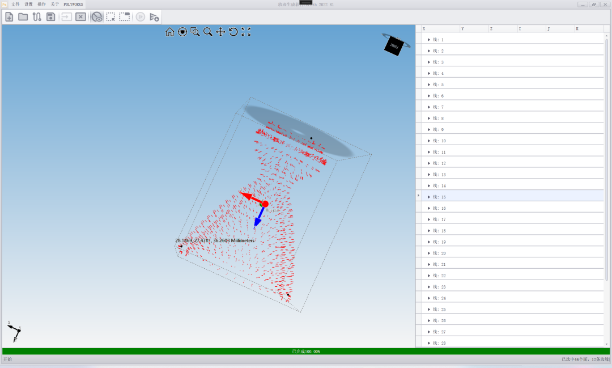Toggle the eye visibility toolbar button
This screenshot has width=612, height=368.
97,17
